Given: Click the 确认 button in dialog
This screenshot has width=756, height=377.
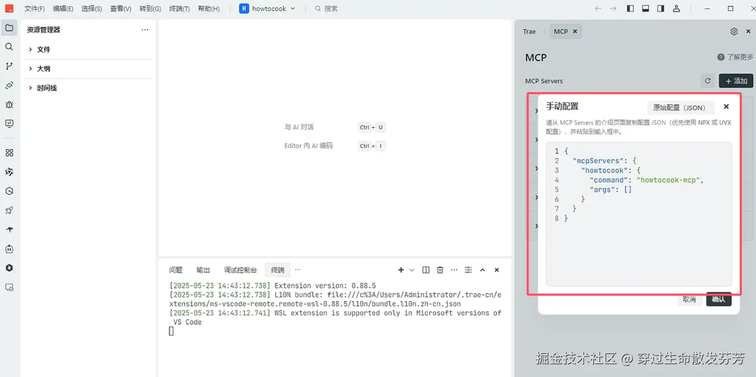Looking at the screenshot, I should tap(719, 299).
